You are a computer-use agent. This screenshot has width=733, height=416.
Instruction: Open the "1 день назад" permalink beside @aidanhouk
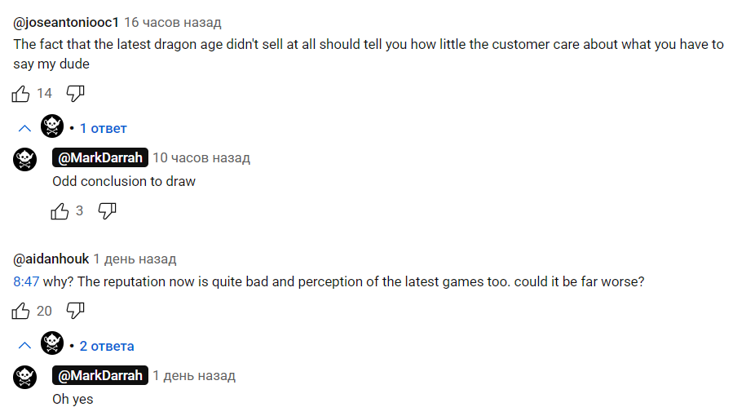click(x=135, y=259)
